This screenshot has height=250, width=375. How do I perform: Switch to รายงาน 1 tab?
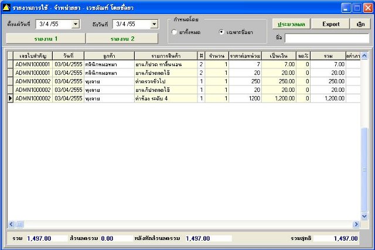(x=46, y=39)
